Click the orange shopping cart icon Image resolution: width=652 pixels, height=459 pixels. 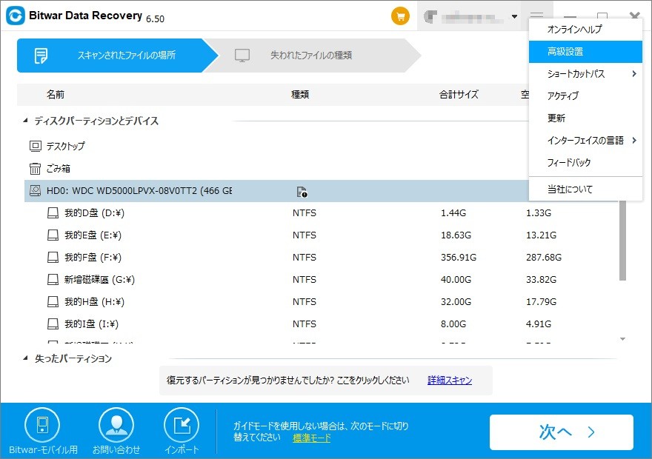pyautogui.click(x=400, y=16)
